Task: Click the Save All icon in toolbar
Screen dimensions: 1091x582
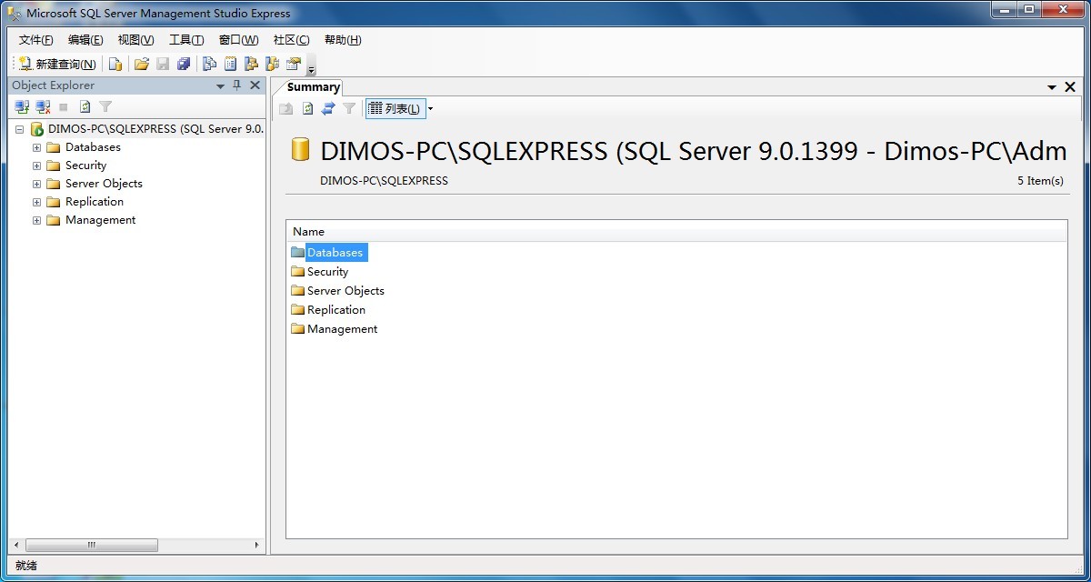Action: [x=184, y=64]
